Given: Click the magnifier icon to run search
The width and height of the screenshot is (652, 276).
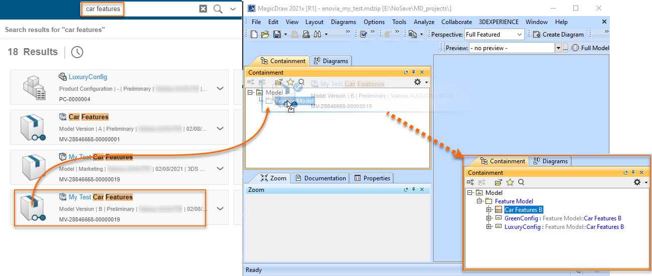Looking at the screenshot, I should 218,9.
